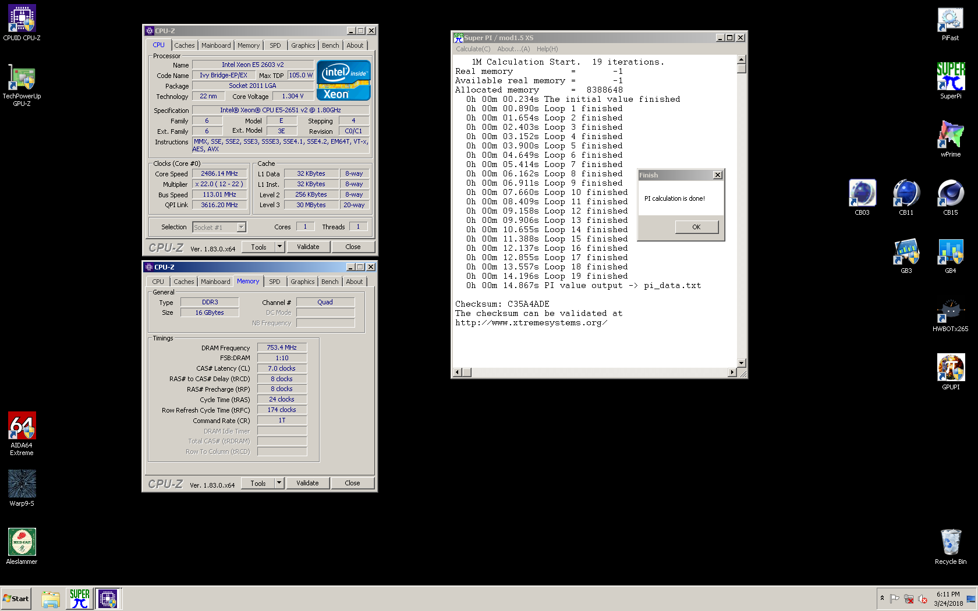978x611 pixels.
Task: Open the Recycle Bin
Action: tap(950, 546)
